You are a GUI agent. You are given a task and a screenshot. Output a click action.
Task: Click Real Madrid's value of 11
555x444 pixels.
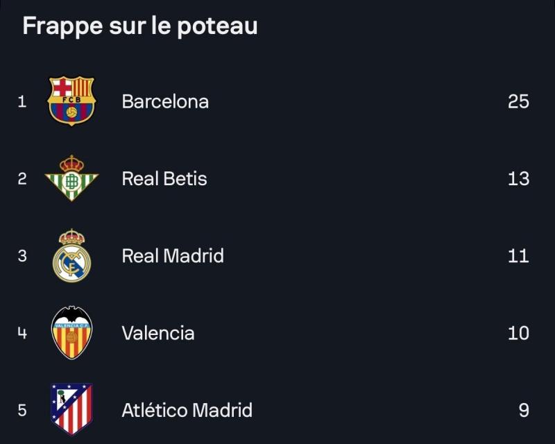518,256
